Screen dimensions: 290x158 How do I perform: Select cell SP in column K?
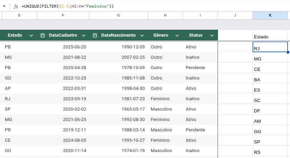point(270,140)
